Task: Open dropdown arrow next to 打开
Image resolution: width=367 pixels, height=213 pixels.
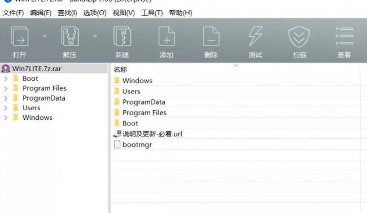Action: [x=45, y=36]
